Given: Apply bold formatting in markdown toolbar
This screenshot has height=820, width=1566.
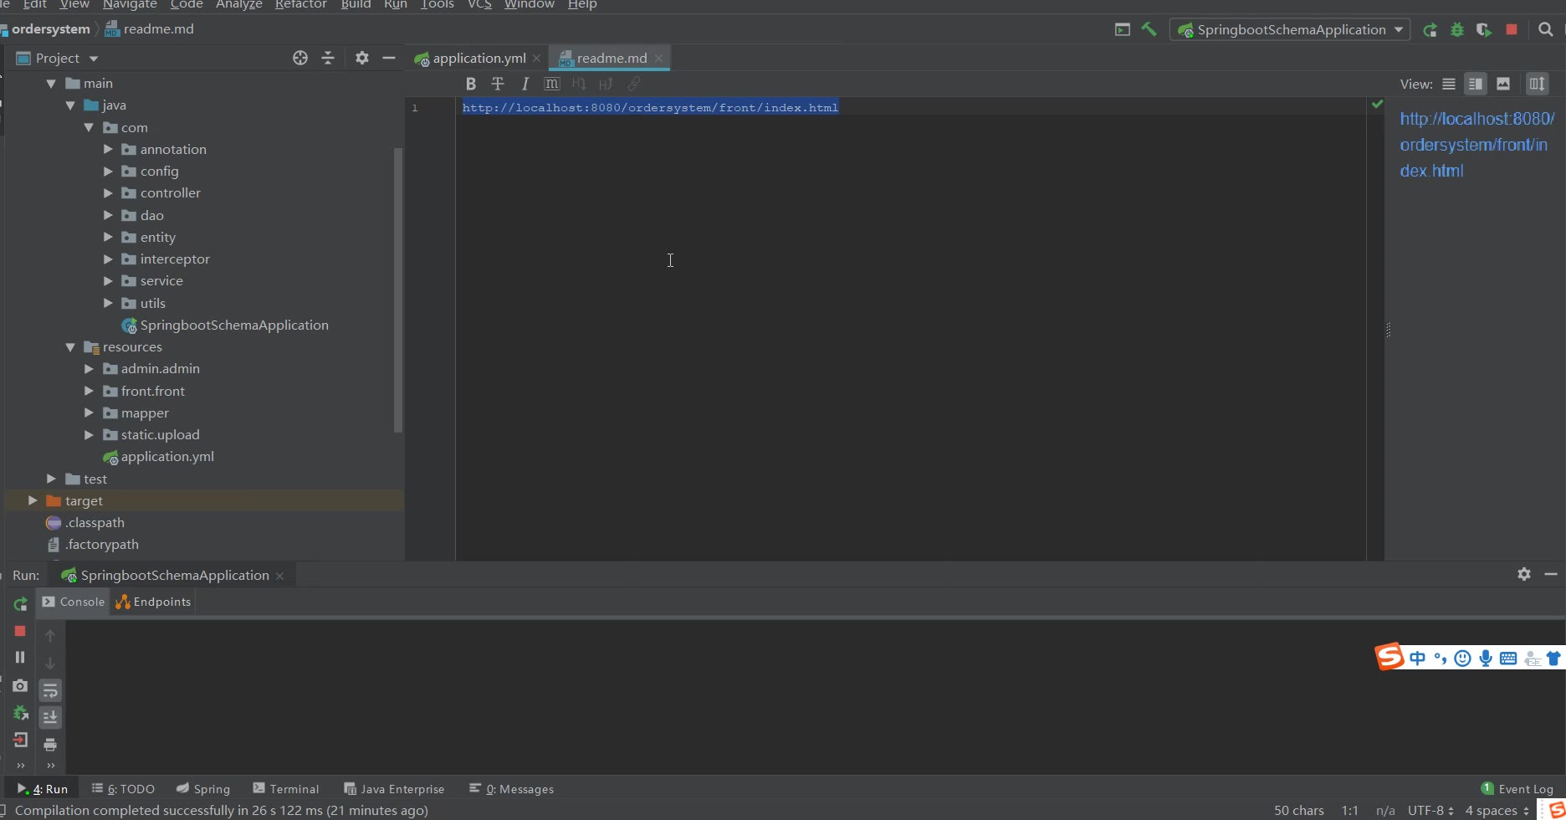Looking at the screenshot, I should click(x=471, y=84).
